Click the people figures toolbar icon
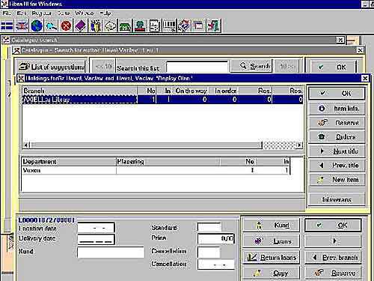This screenshot has height=281, width=374. [x=95, y=25]
